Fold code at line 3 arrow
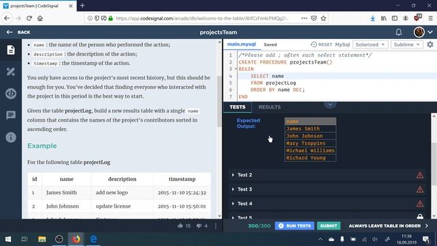The width and height of the screenshot is (437, 246). click(x=236, y=69)
